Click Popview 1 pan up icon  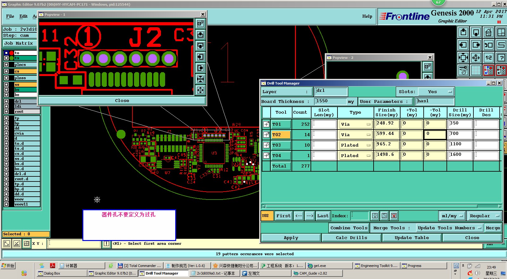[x=200, y=35]
